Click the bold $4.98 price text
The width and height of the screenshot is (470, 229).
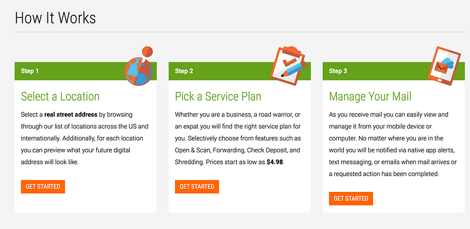click(x=275, y=162)
